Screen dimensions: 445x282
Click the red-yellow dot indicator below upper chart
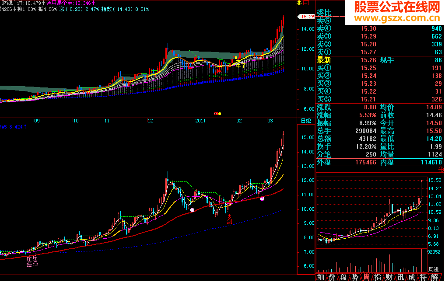point(217,114)
